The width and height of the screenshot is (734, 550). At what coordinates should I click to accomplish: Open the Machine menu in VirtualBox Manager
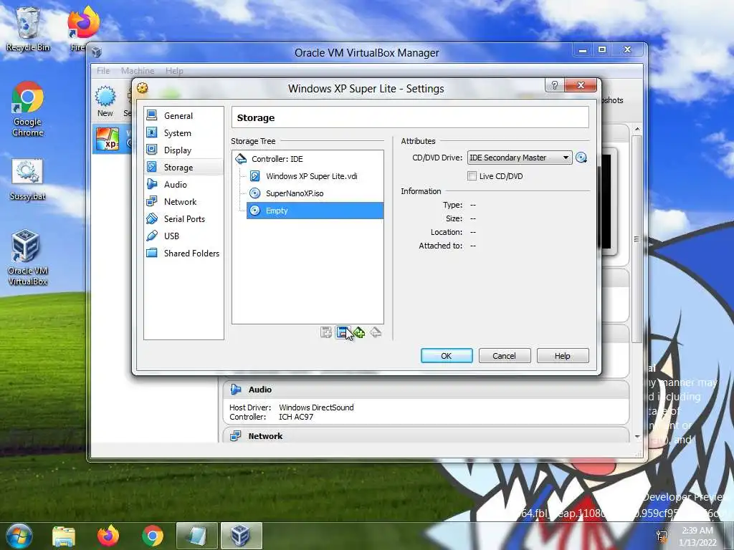tap(138, 71)
